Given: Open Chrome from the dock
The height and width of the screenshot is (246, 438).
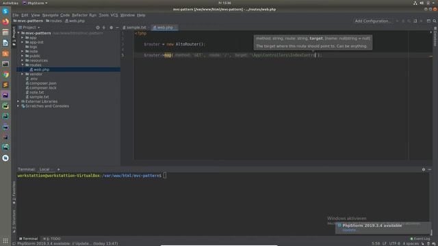Looking at the screenshot, I should 5,74.
